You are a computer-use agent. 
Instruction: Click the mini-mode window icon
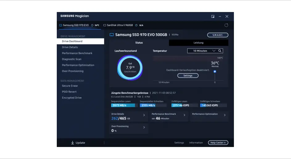213,17
